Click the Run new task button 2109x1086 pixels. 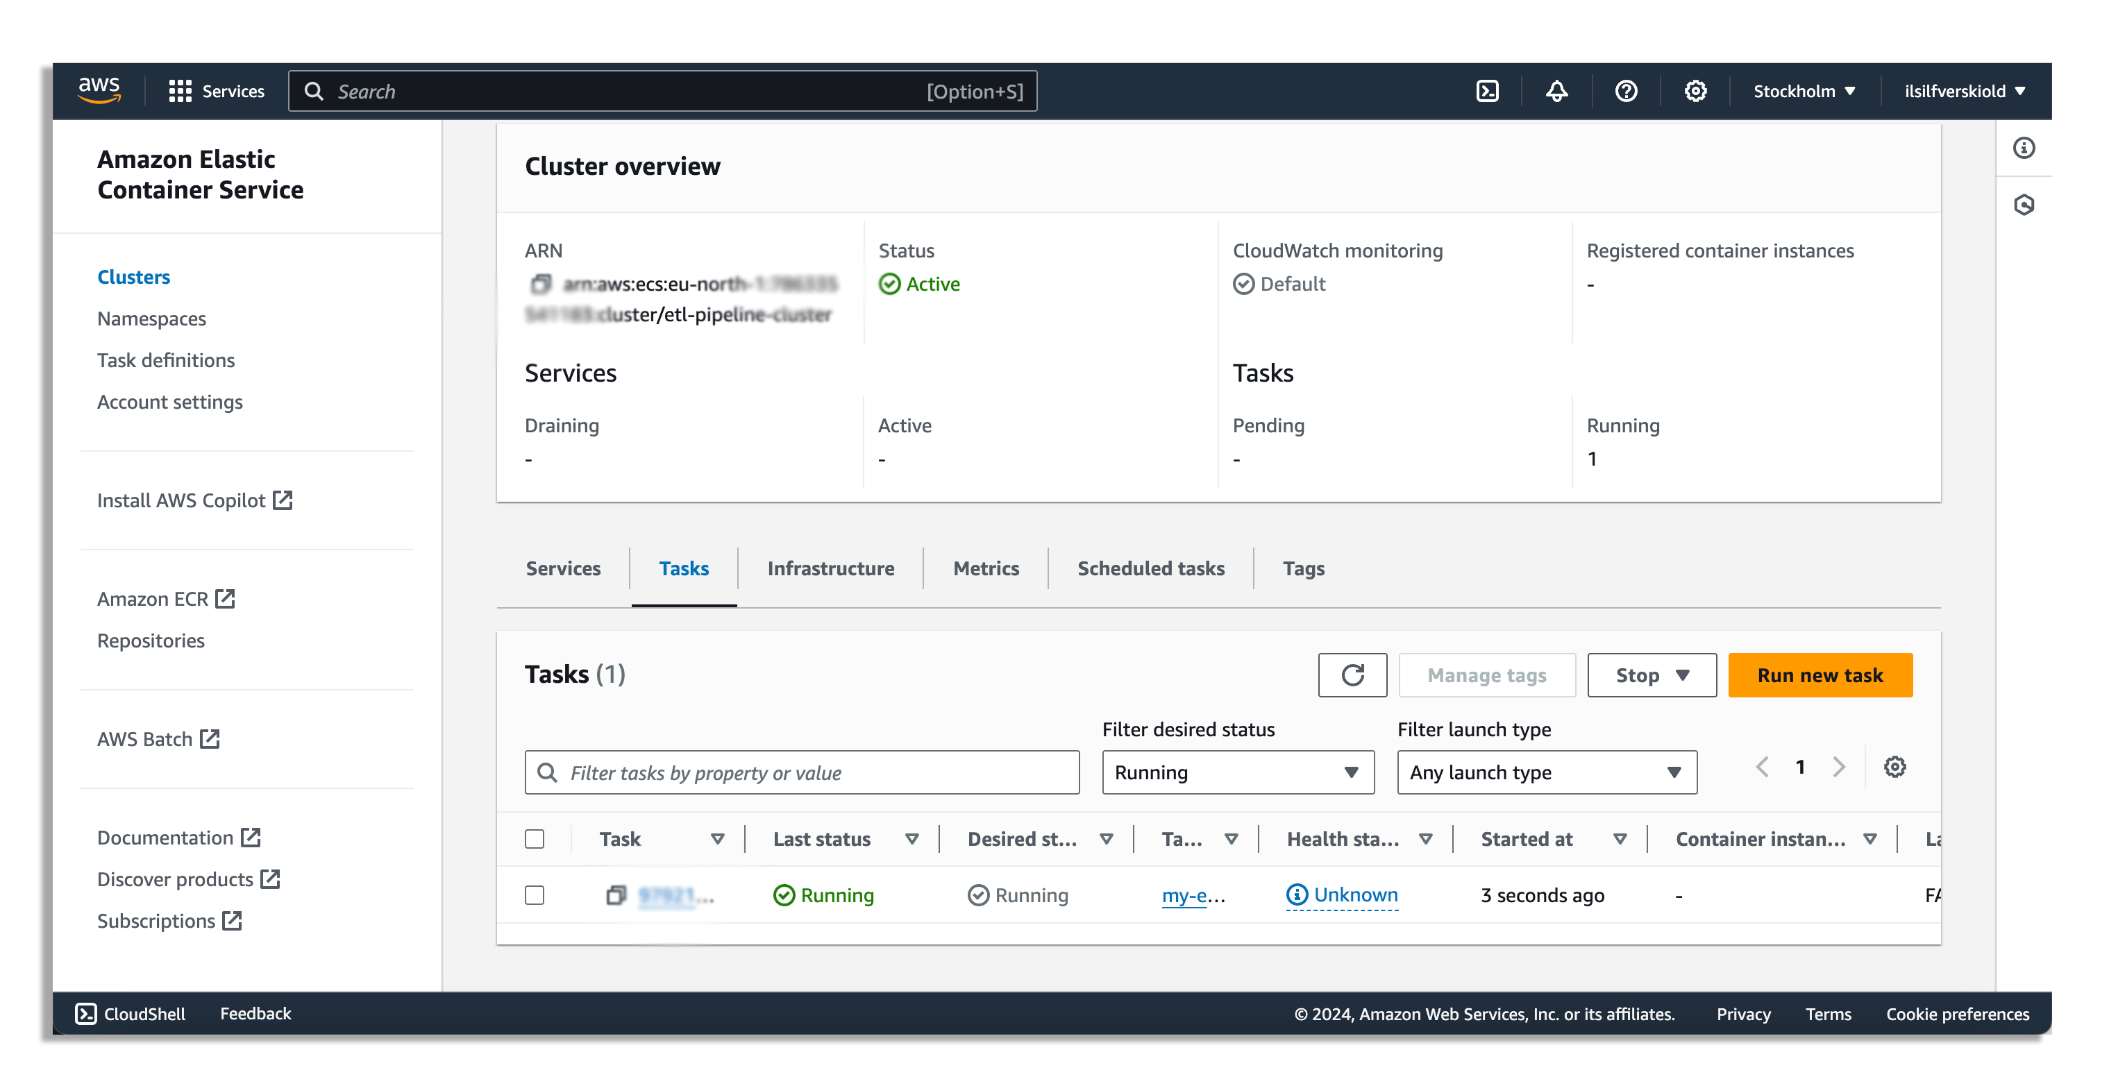coord(1820,675)
